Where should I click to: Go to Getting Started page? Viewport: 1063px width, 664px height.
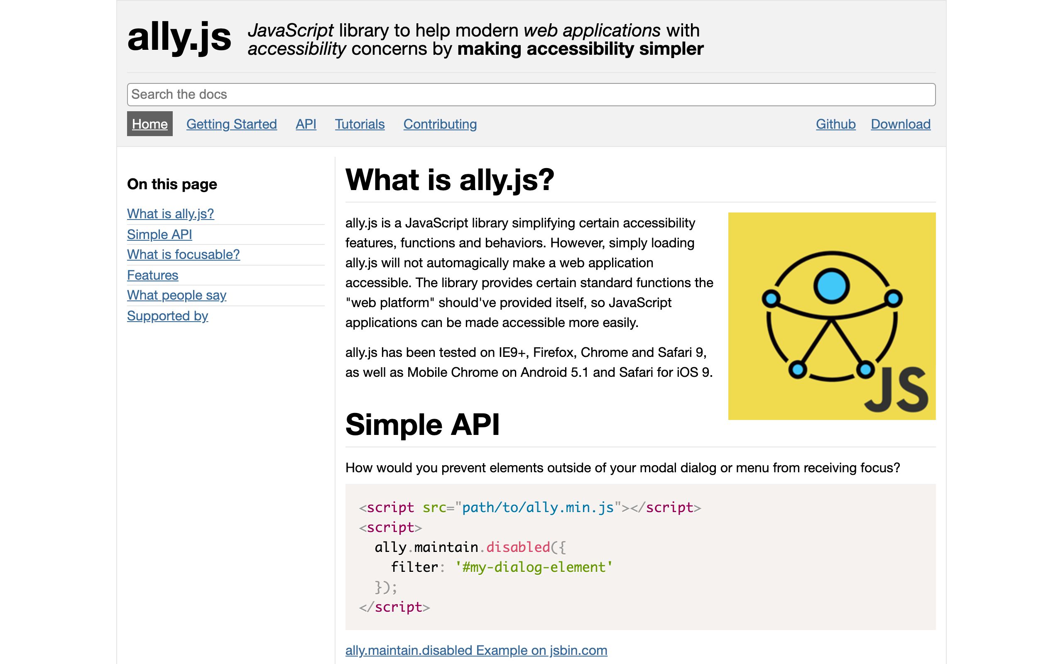pos(231,124)
